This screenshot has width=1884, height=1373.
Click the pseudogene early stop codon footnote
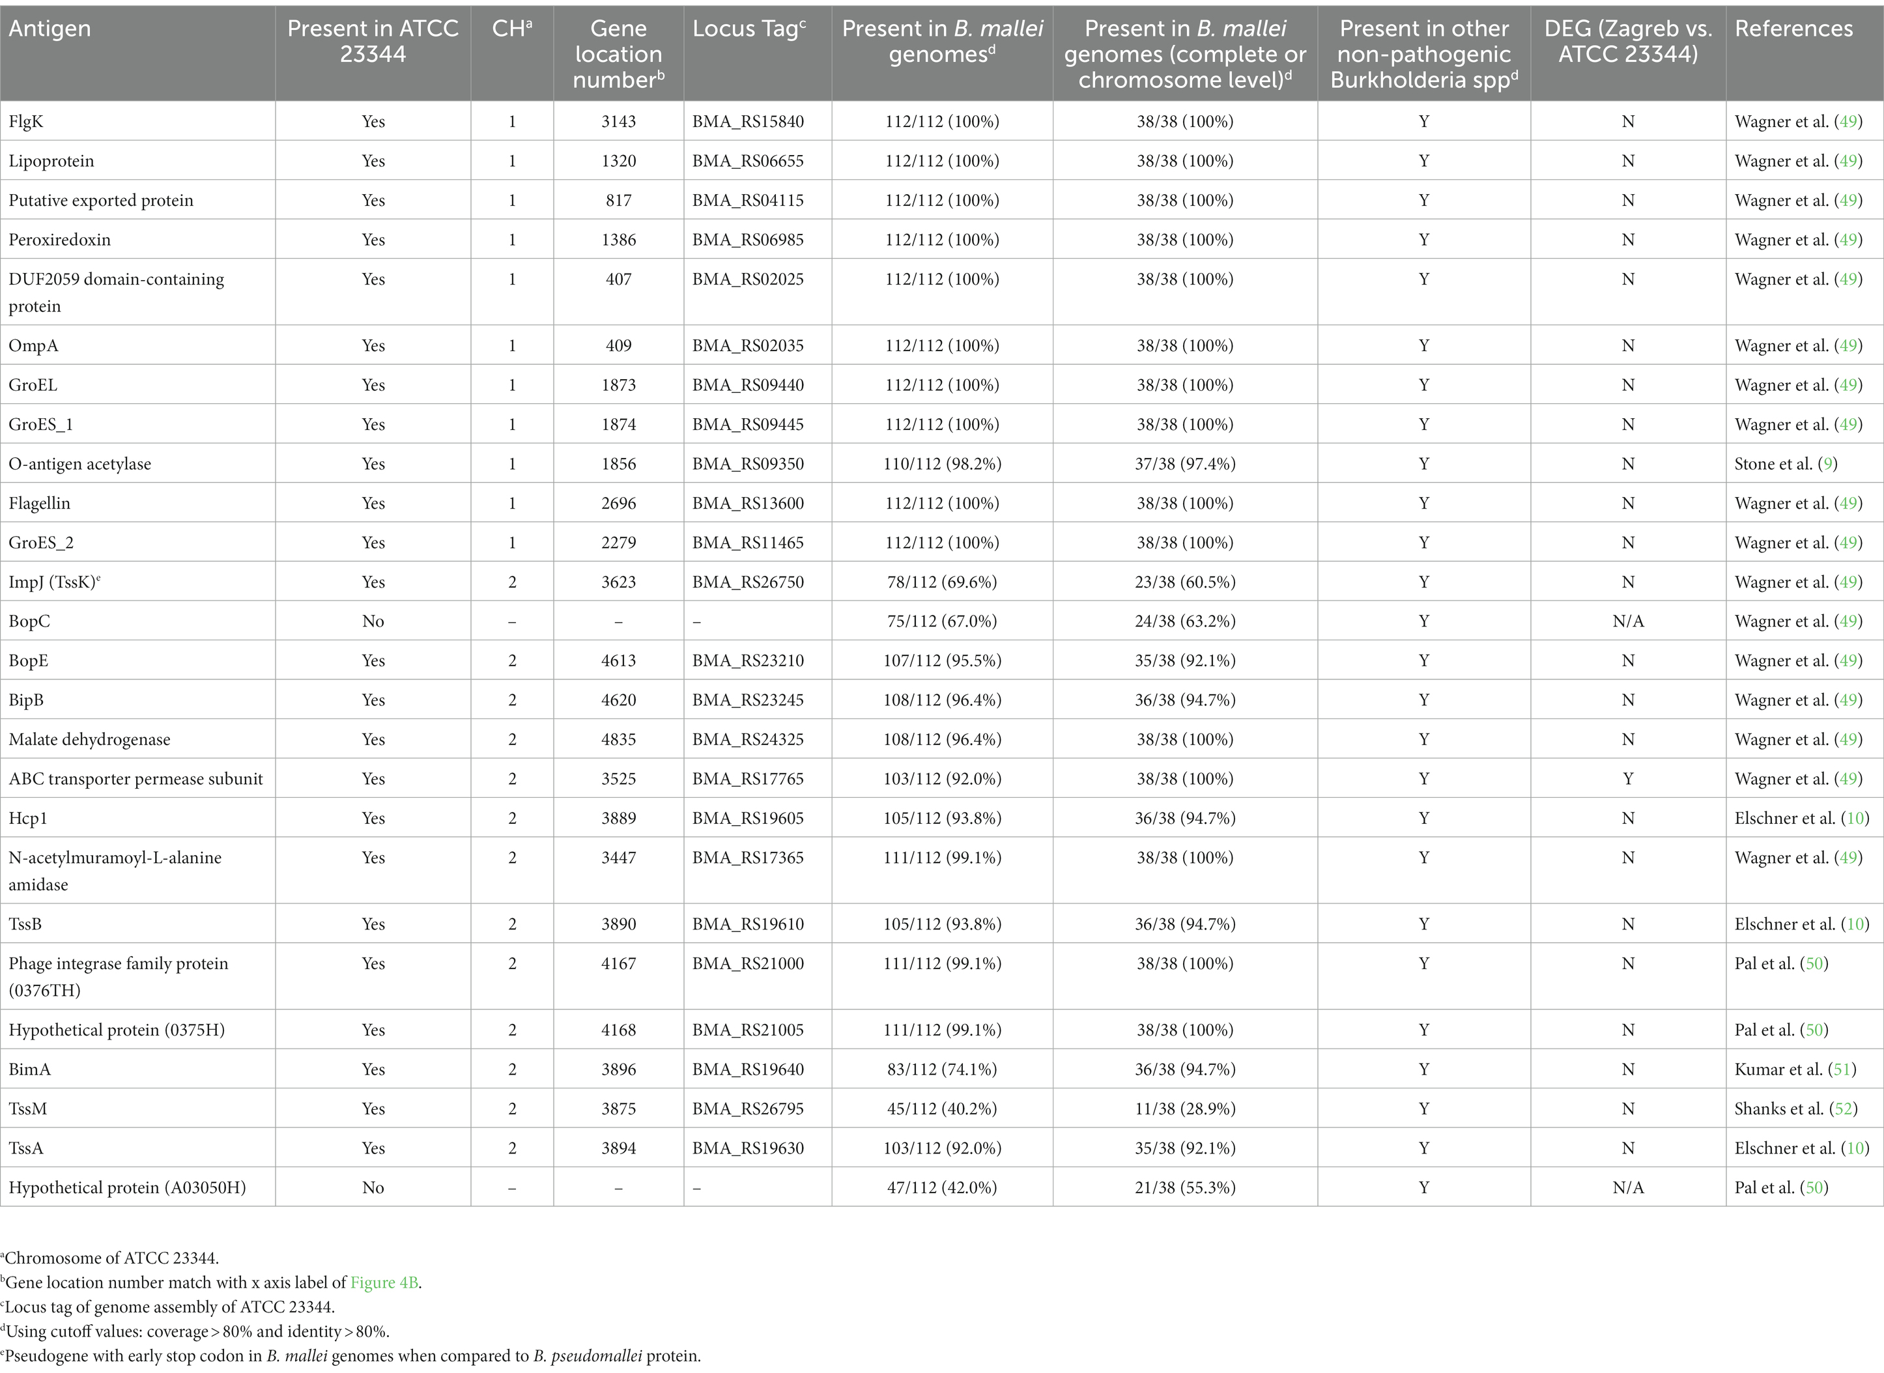tap(350, 1356)
